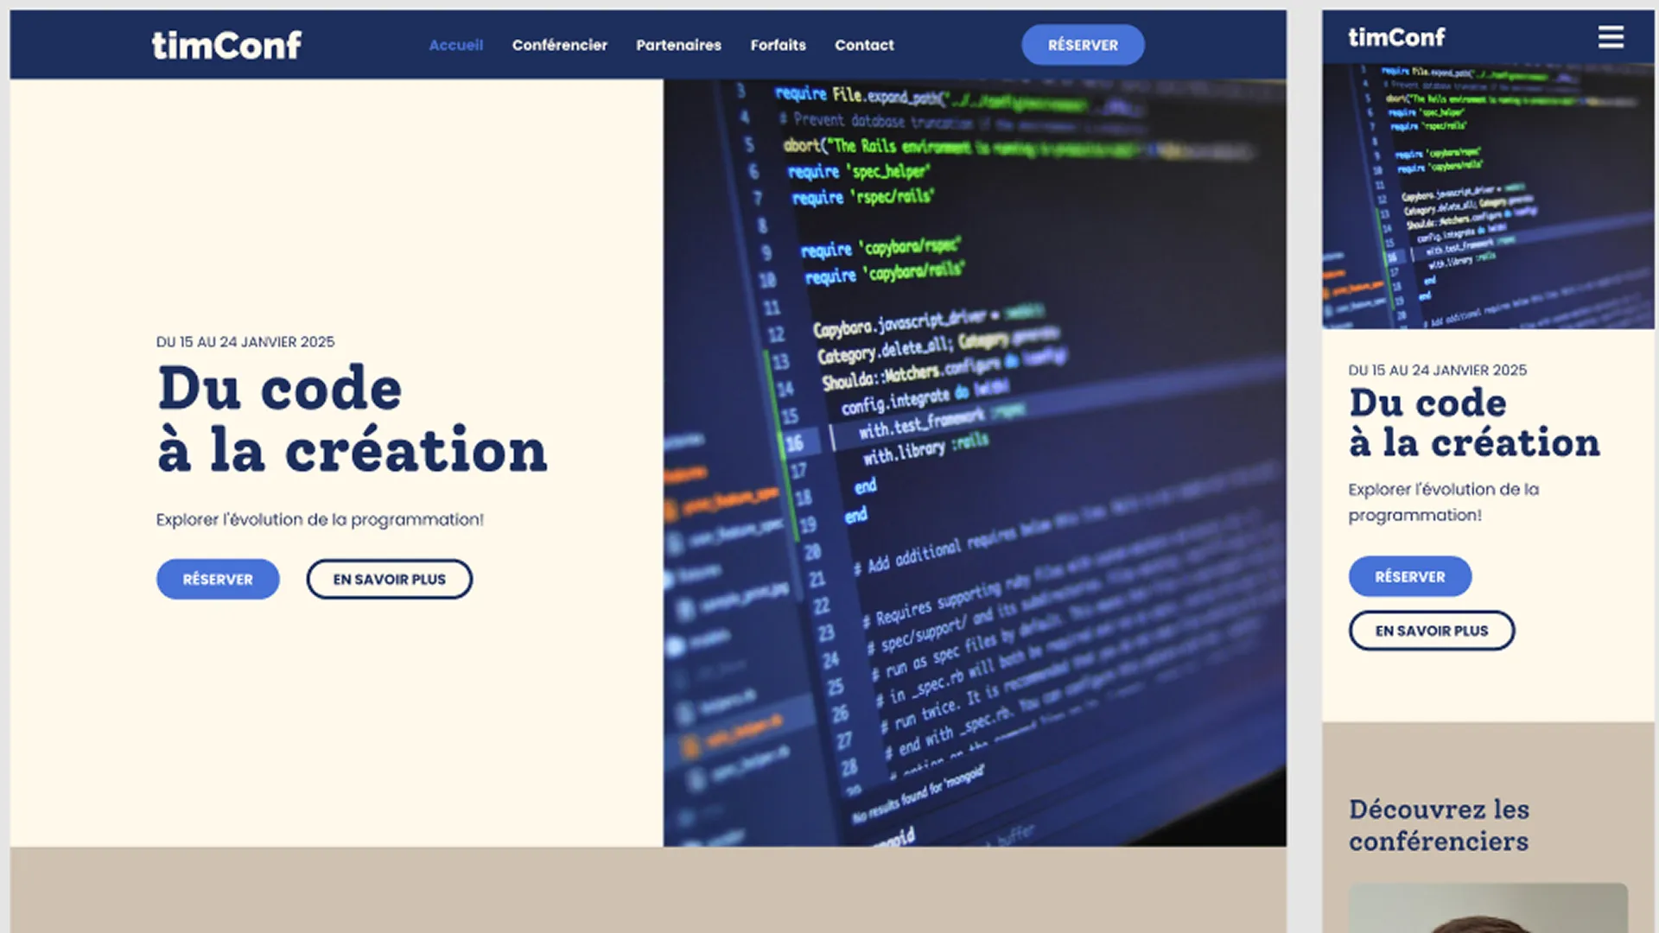Image resolution: width=1659 pixels, height=933 pixels.
Task: Click the mobile hero code image
Action: pos(1488,196)
